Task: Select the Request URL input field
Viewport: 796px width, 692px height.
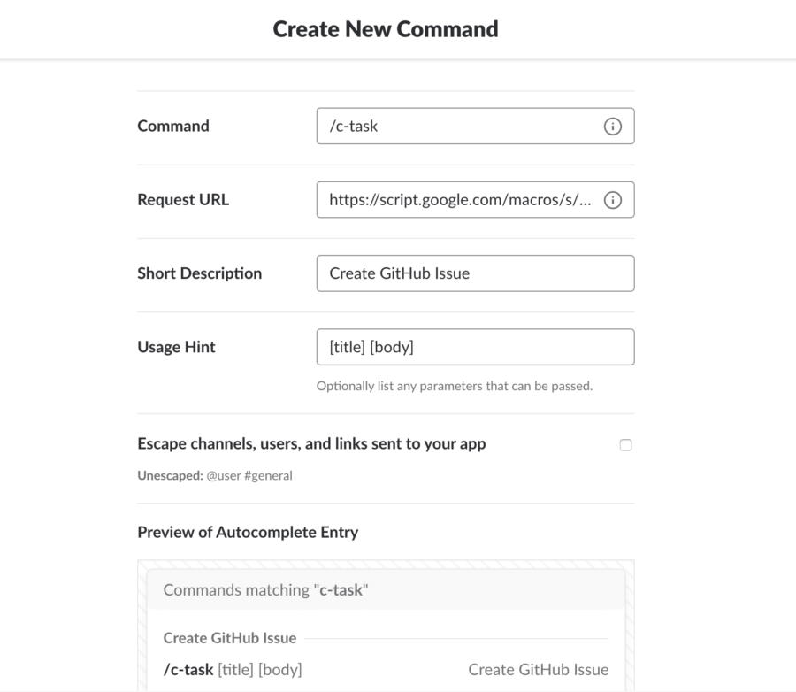Action: point(442,199)
